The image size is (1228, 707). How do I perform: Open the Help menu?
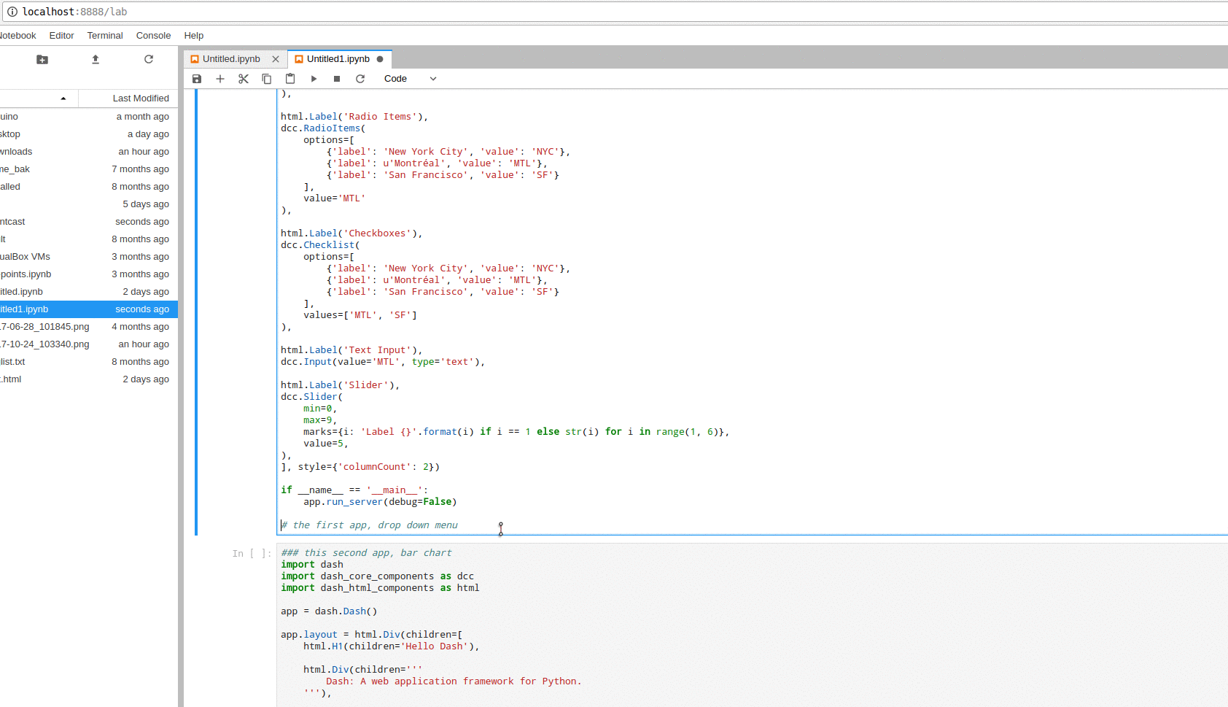(x=194, y=36)
